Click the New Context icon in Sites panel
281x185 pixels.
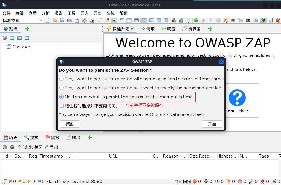[12, 38]
